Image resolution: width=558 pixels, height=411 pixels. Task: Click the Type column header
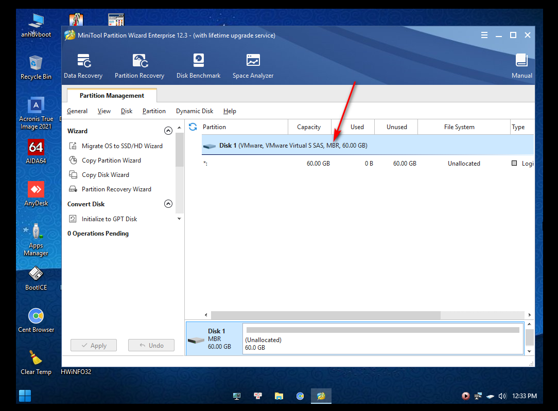[x=522, y=127]
